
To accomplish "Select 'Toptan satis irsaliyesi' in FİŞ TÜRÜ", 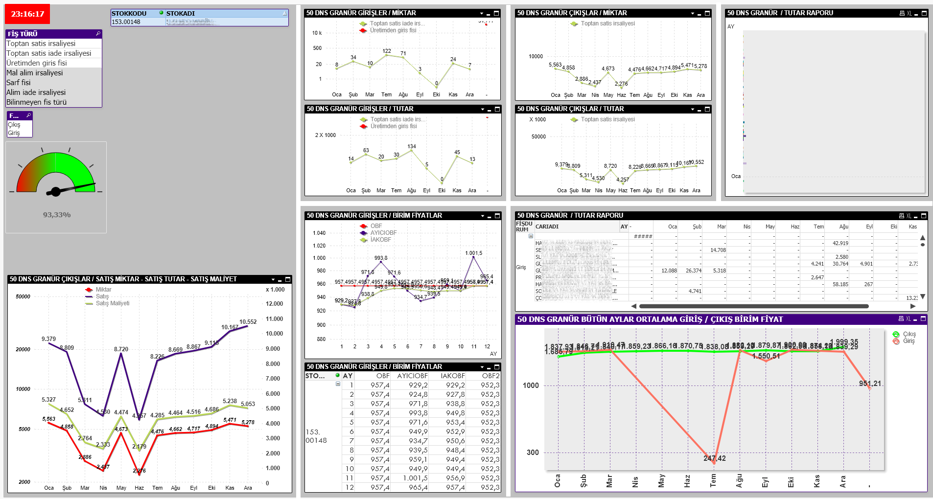I will coord(41,44).
